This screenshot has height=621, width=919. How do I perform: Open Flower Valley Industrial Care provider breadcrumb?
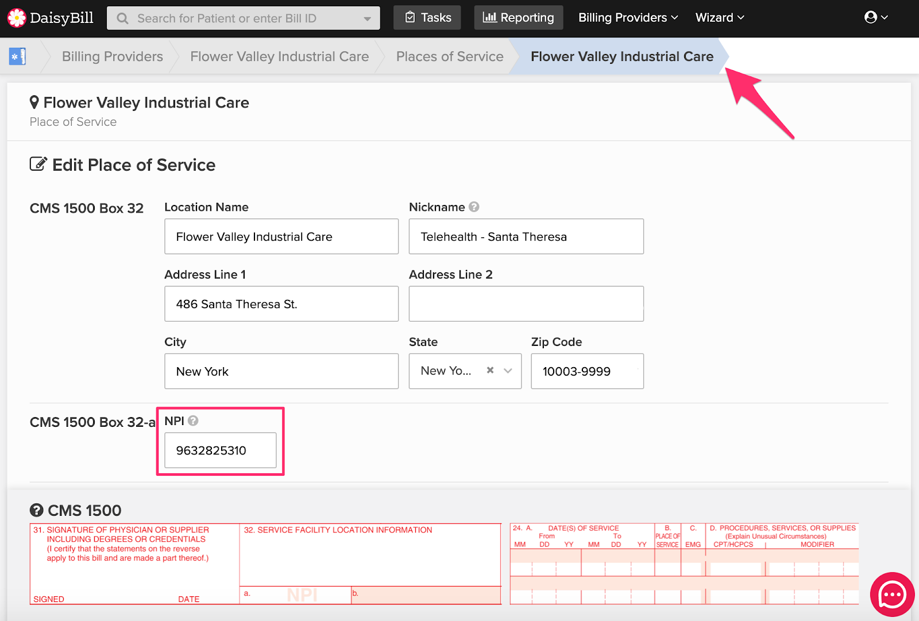[x=280, y=56]
